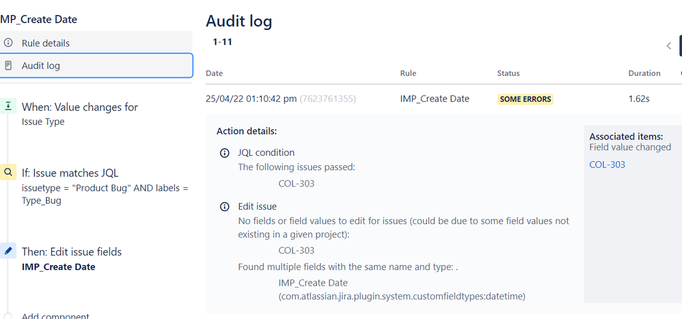This screenshot has width=682, height=319.
Task: Click the Date column header
Action: 215,73
